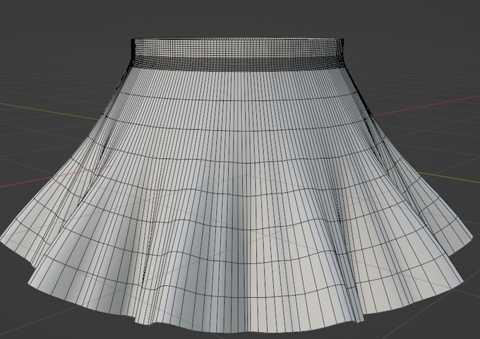Select the flared pleated skirt mesh body
The image size is (480, 339).
point(237,199)
